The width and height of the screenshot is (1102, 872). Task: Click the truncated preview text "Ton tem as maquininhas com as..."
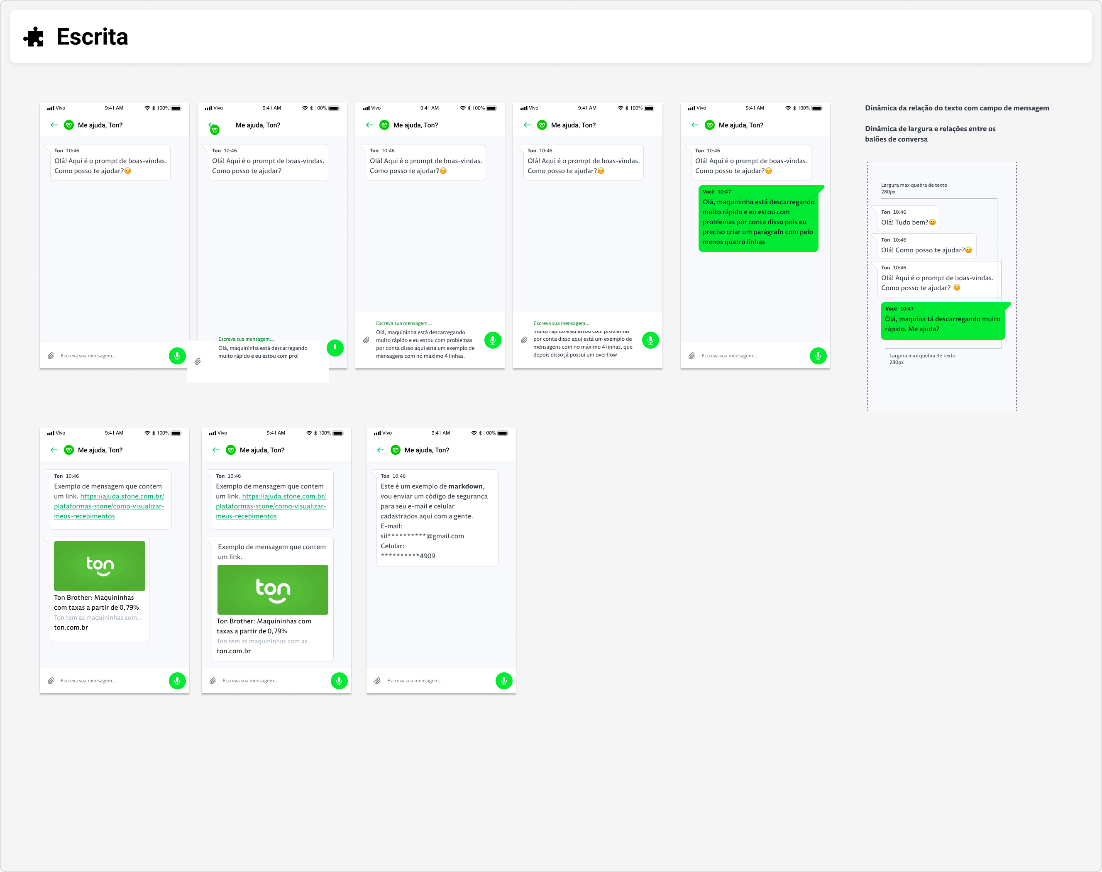pyautogui.click(x=264, y=641)
